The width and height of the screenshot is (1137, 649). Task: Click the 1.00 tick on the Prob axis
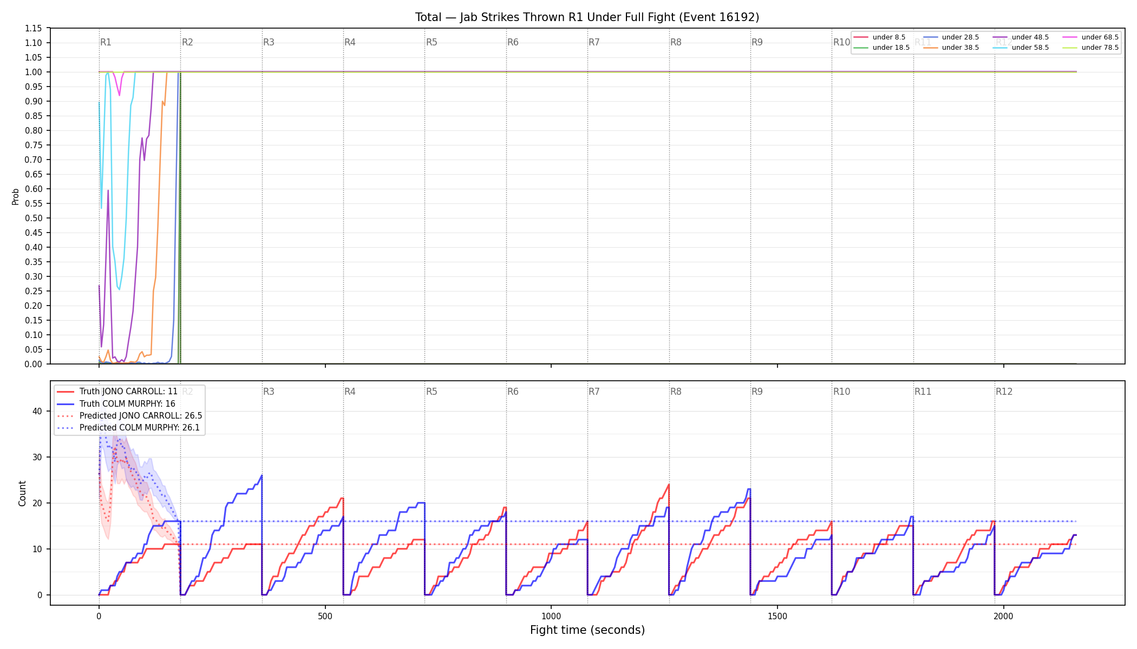(x=34, y=72)
